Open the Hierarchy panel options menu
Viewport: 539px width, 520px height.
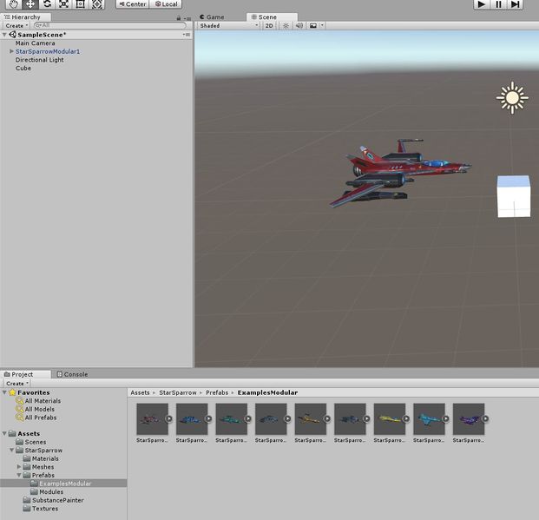pyautogui.click(x=187, y=18)
